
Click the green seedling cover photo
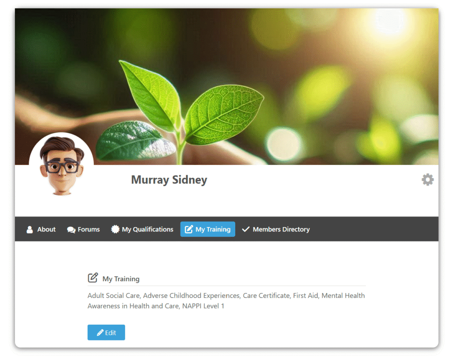pos(227,86)
